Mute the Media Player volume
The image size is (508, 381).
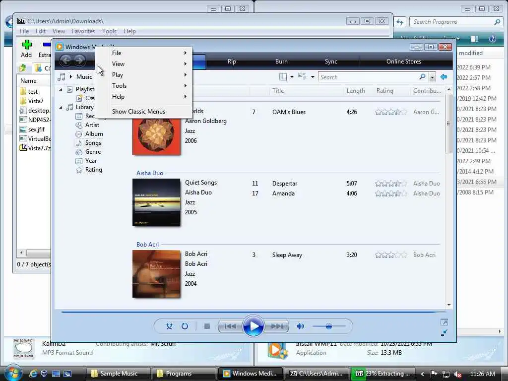tap(300, 326)
